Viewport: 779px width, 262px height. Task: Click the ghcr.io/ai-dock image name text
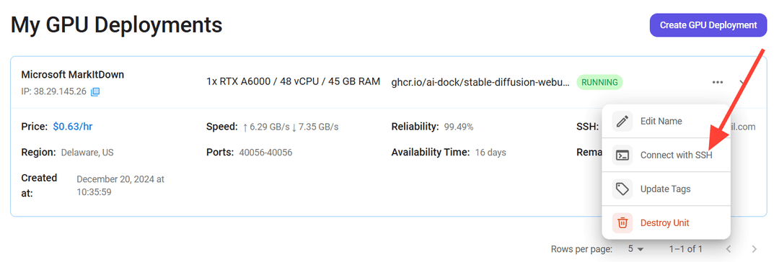coord(480,82)
